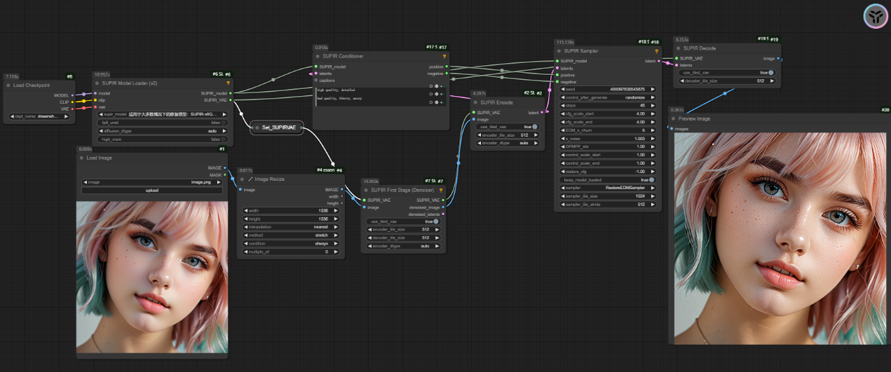Click the question mark on SUPIR Conditioner
The width and height of the screenshot is (891, 372).
point(444,56)
